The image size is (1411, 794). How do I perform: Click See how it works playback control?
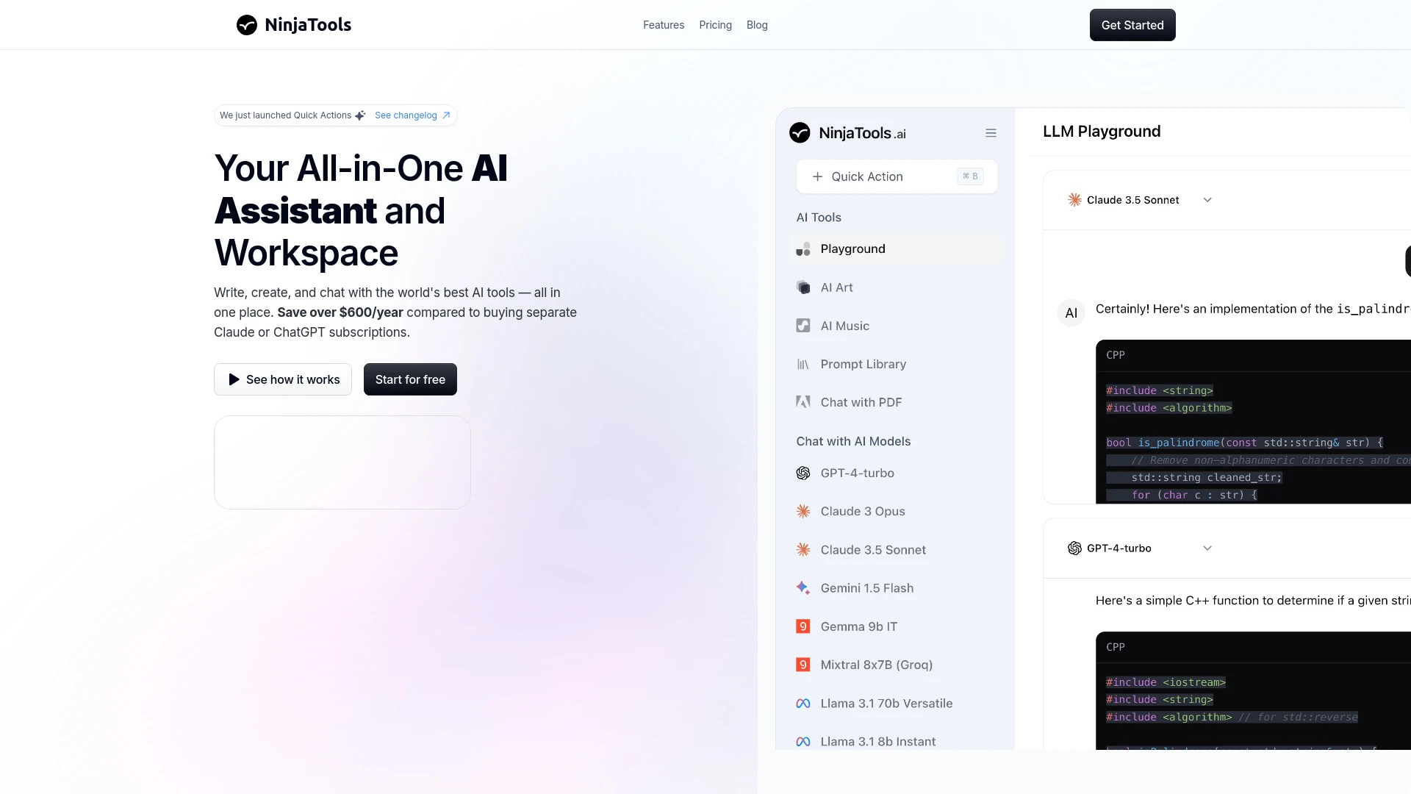pos(283,379)
